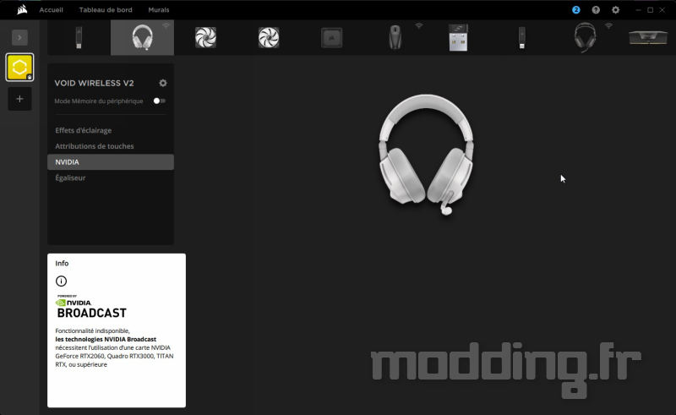676x415 pixels.
Task: Click the info circle icon
Action: click(61, 281)
